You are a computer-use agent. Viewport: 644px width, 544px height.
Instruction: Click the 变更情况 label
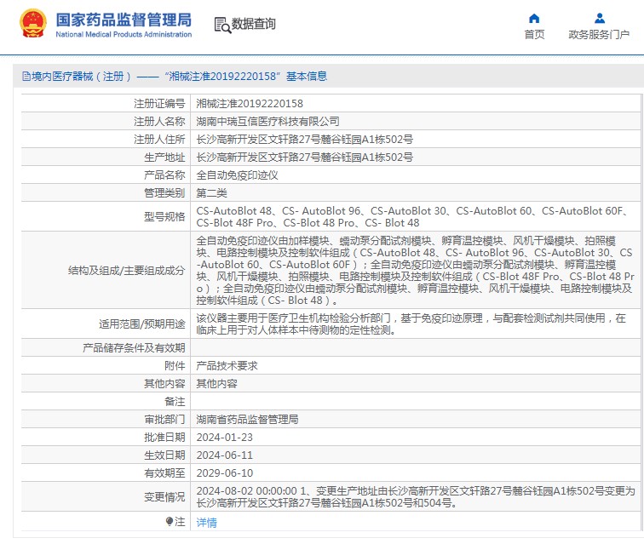pyautogui.click(x=164, y=497)
